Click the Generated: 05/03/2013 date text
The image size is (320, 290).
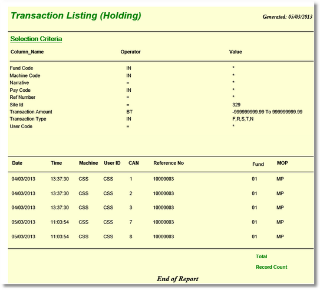click(x=288, y=16)
